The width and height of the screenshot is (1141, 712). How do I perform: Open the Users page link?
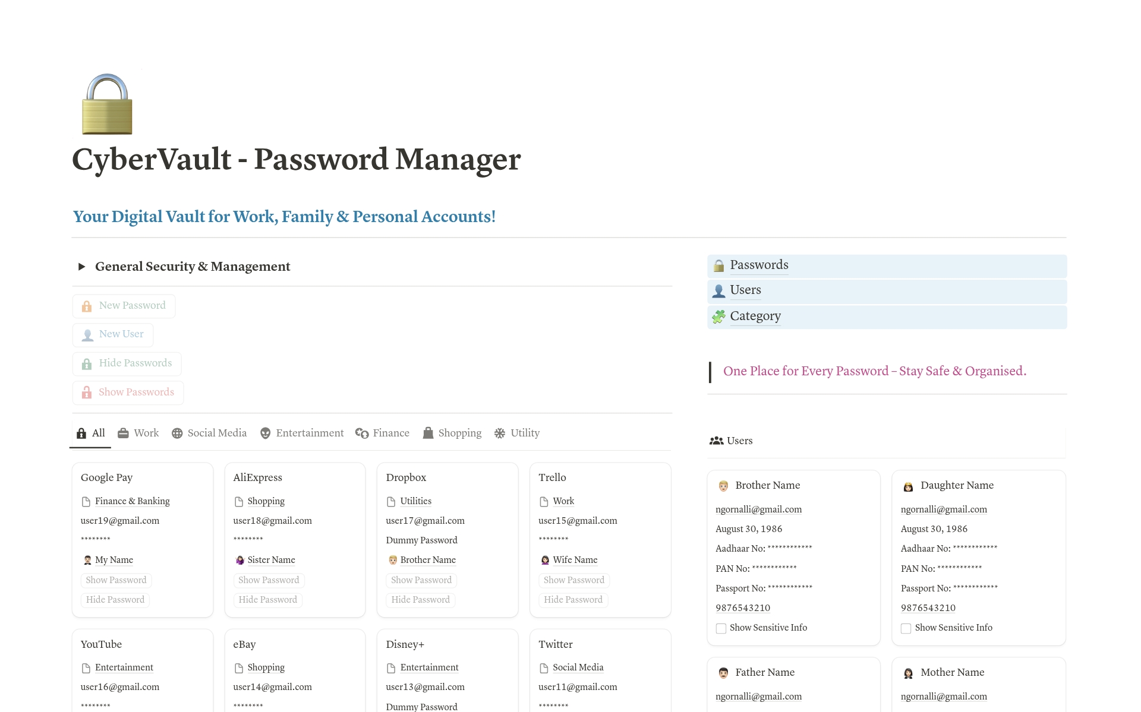coord(745,290)
